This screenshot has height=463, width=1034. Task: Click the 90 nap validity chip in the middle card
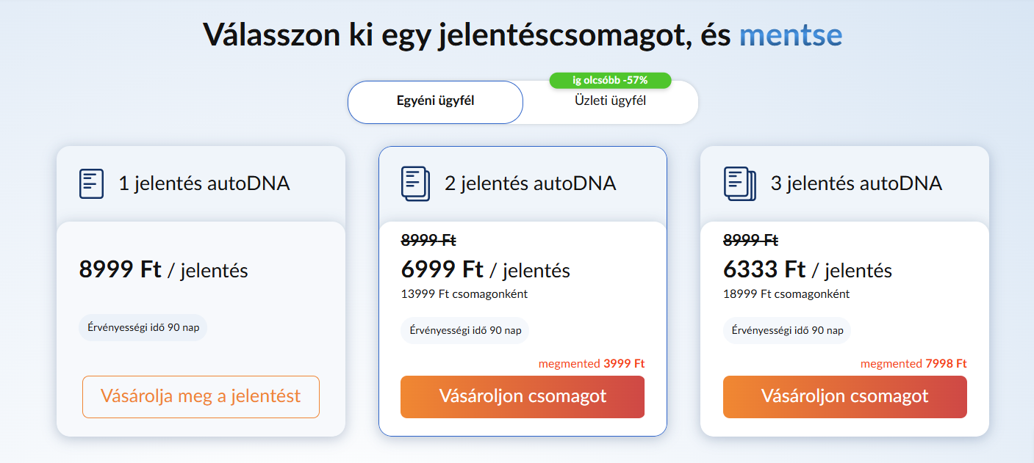tap(465, 330)
